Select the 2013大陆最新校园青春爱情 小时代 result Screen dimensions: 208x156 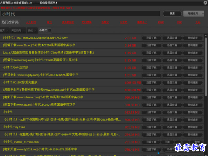pos(48,53)
